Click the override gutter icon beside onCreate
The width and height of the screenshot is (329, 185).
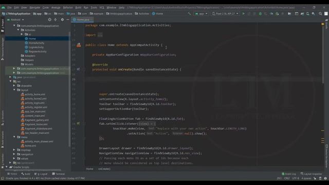(x=78, y=69)
